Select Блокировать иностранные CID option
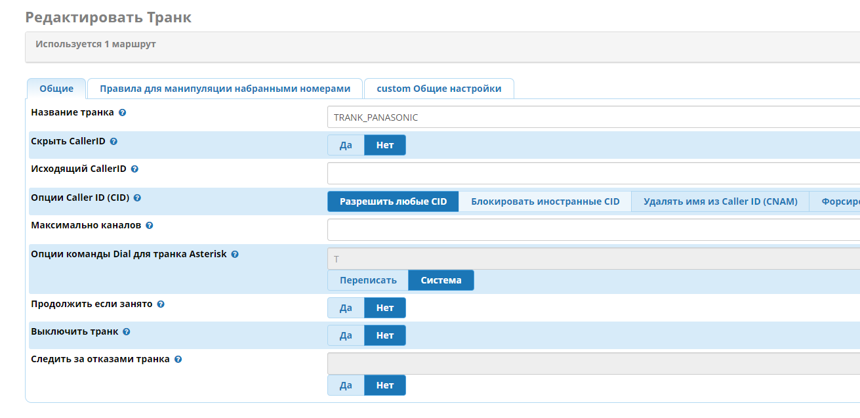860x418 pixels. coord(544,201)
